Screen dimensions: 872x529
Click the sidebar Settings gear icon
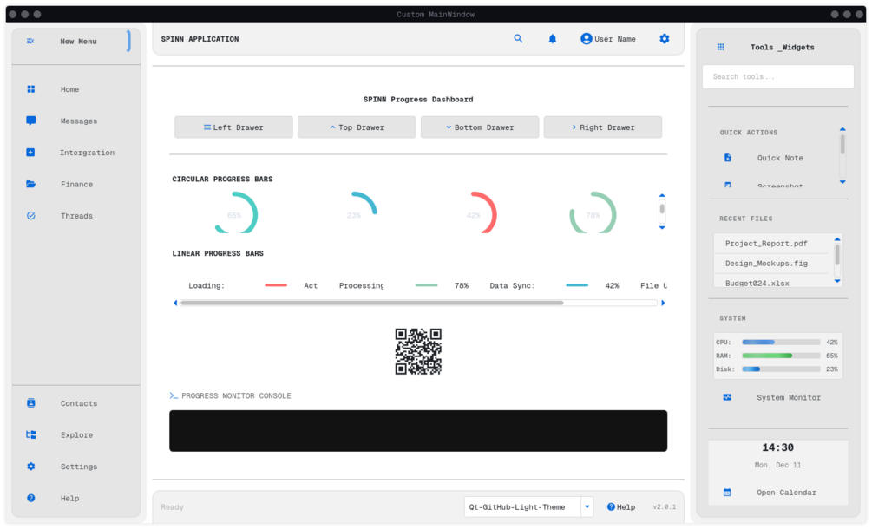coord(31,467)
